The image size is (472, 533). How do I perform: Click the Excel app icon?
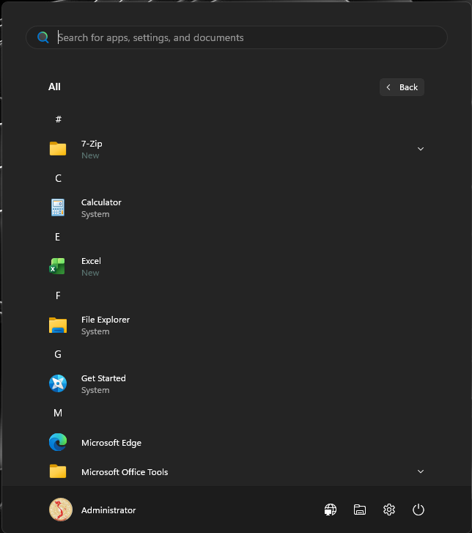(x=57, y=266)
